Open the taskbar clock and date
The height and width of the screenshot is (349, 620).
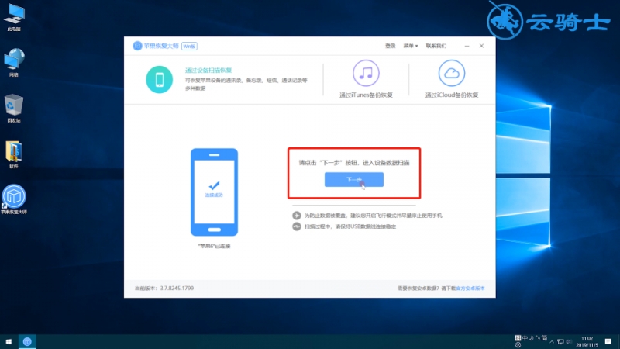click(x=587, y=342)
